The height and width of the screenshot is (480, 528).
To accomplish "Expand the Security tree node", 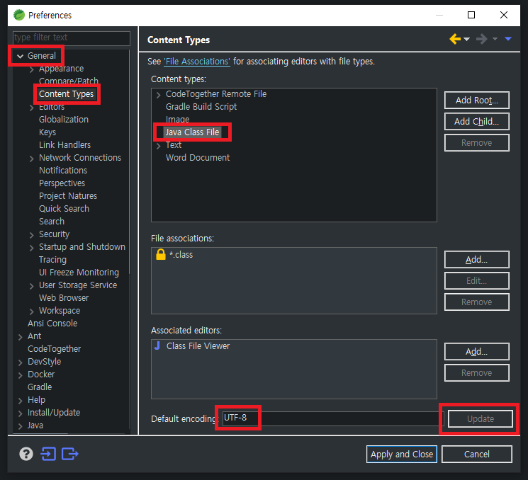I will coord(32,235).
